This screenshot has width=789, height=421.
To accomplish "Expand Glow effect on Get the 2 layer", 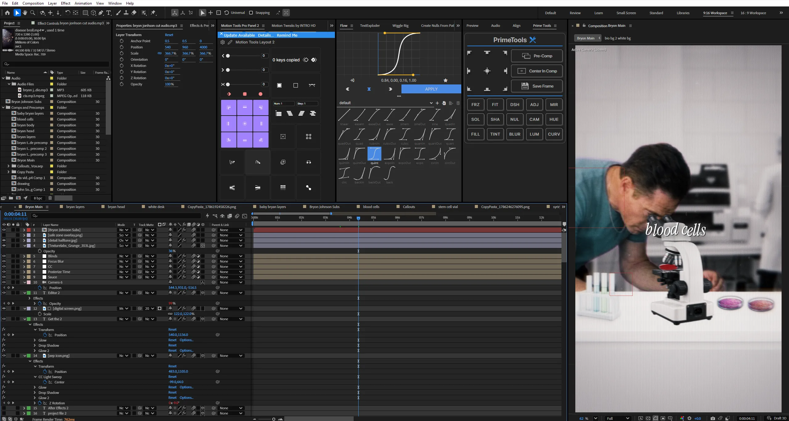I will pos(35,340).
